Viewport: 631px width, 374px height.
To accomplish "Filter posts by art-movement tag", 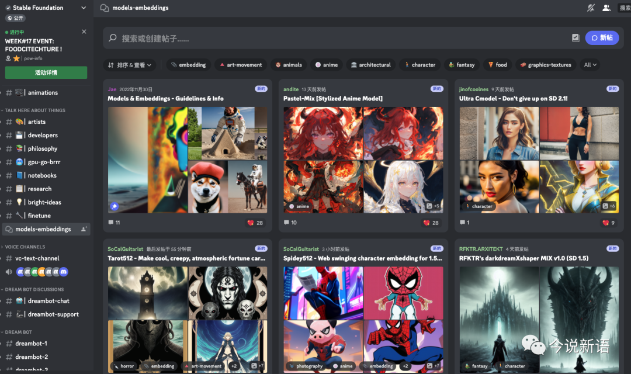I will (x=241, y=65).
